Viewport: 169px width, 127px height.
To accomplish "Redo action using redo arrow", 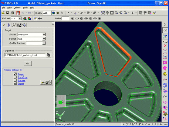I will [x=29, y=13].
